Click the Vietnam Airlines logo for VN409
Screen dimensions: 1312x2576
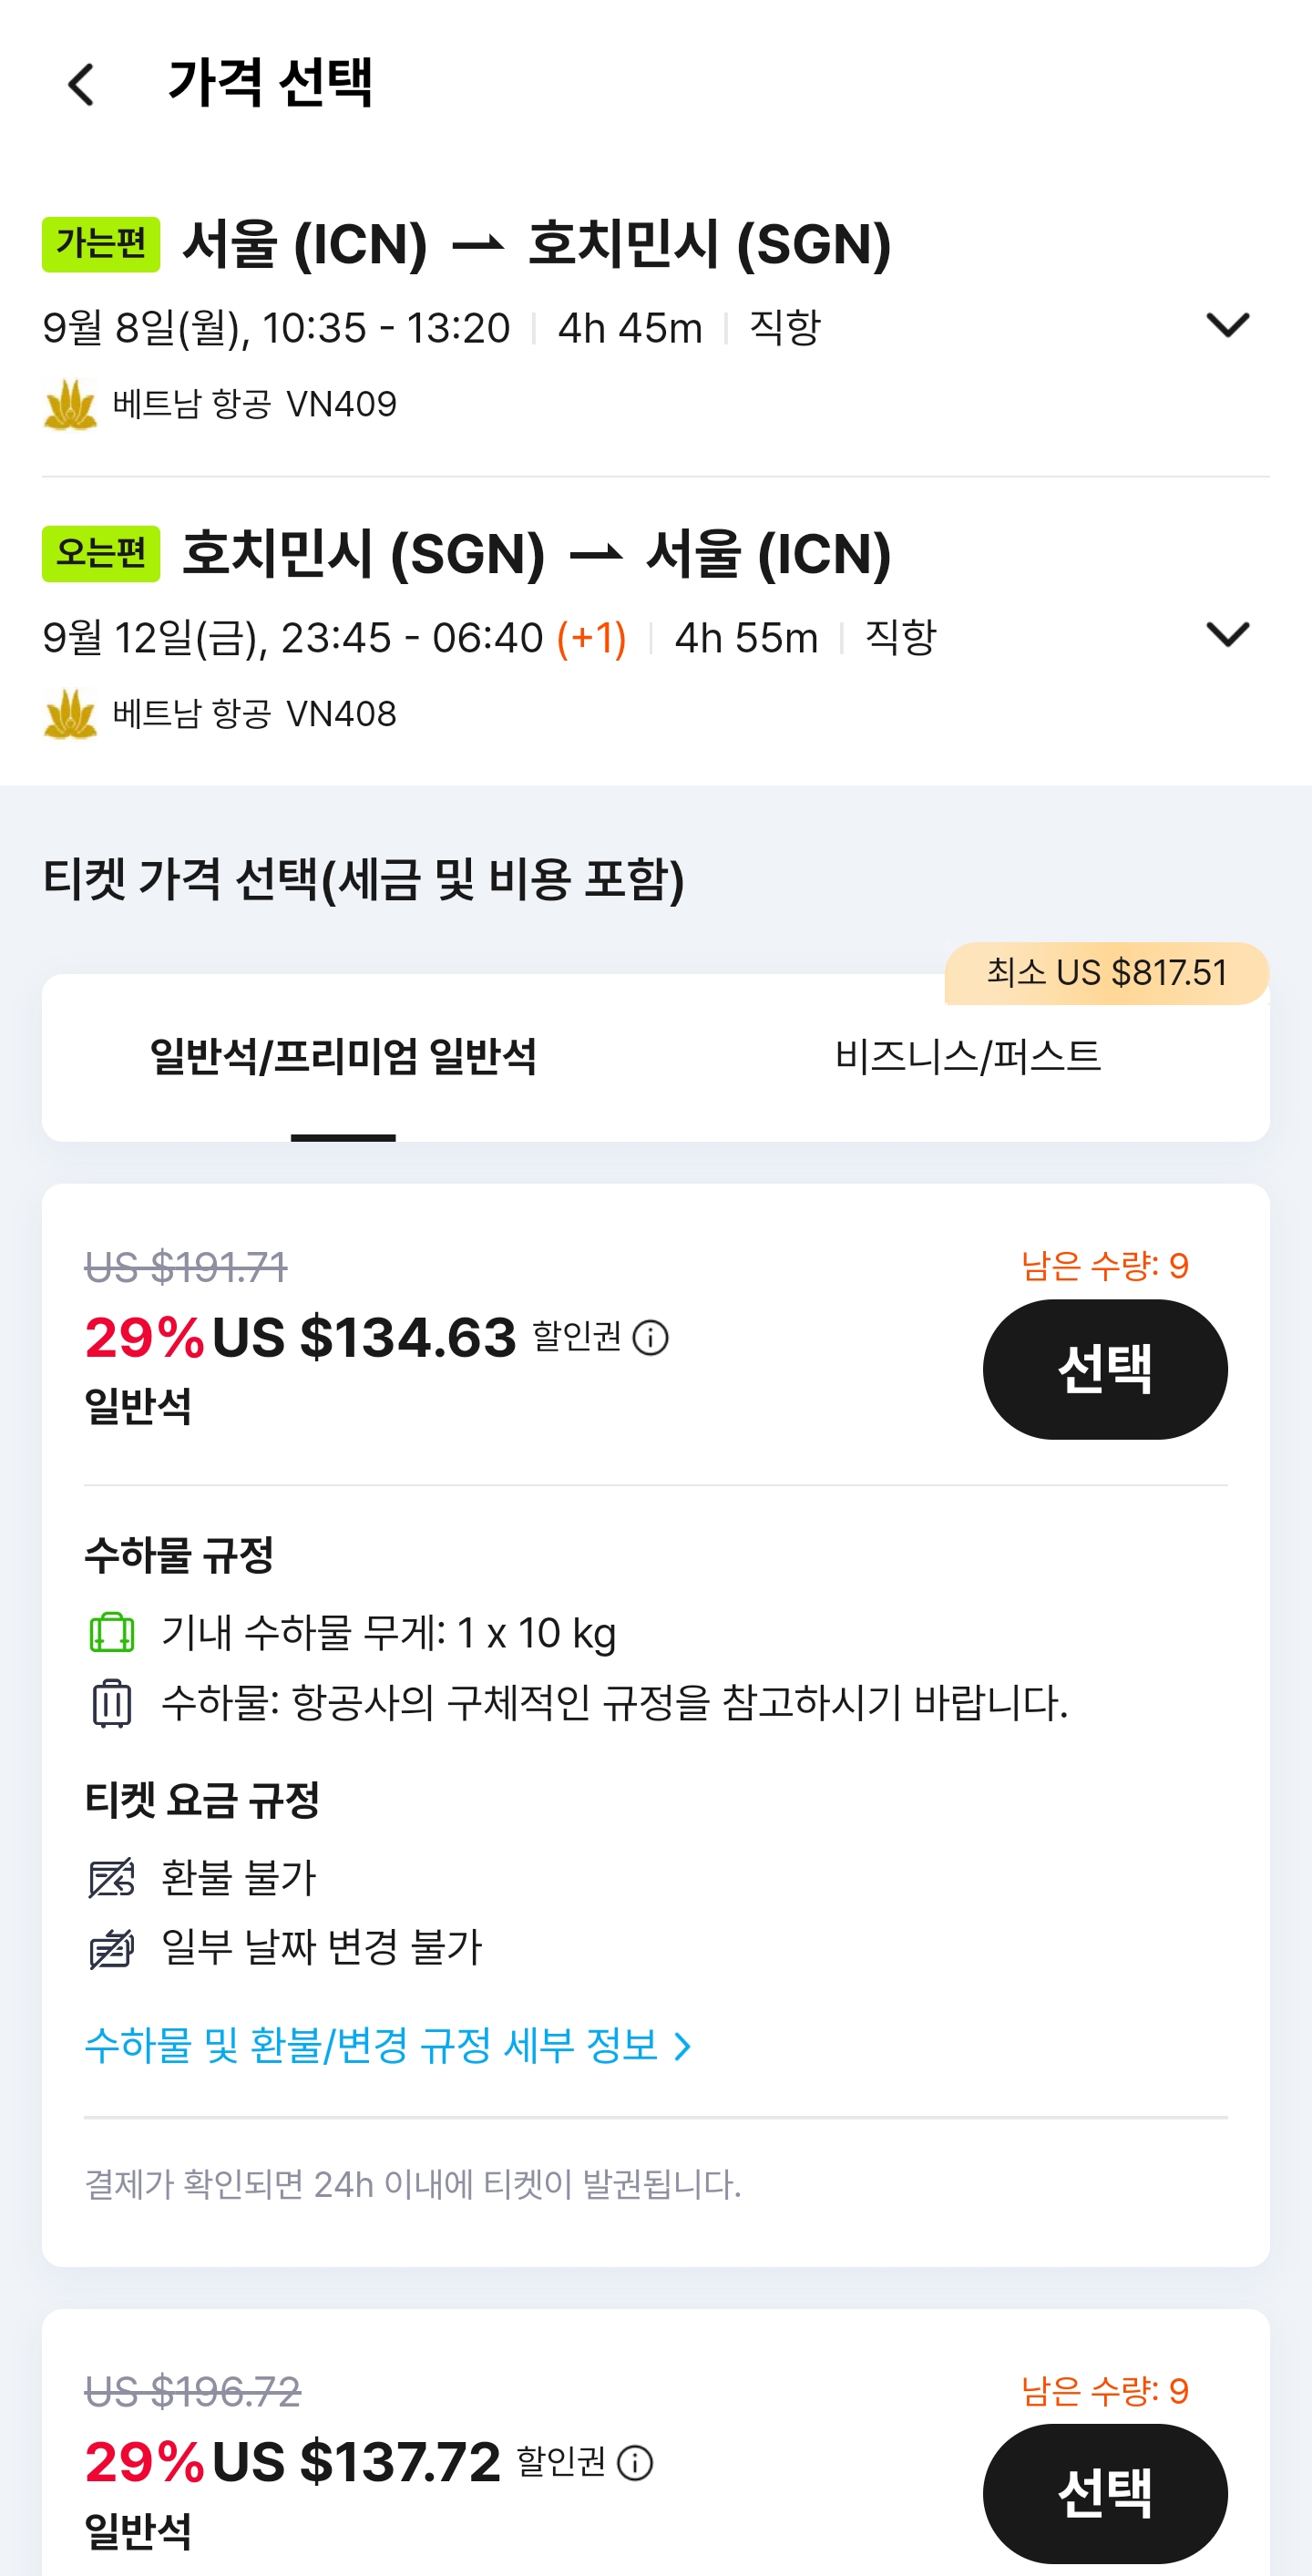(x=70, y=405)
